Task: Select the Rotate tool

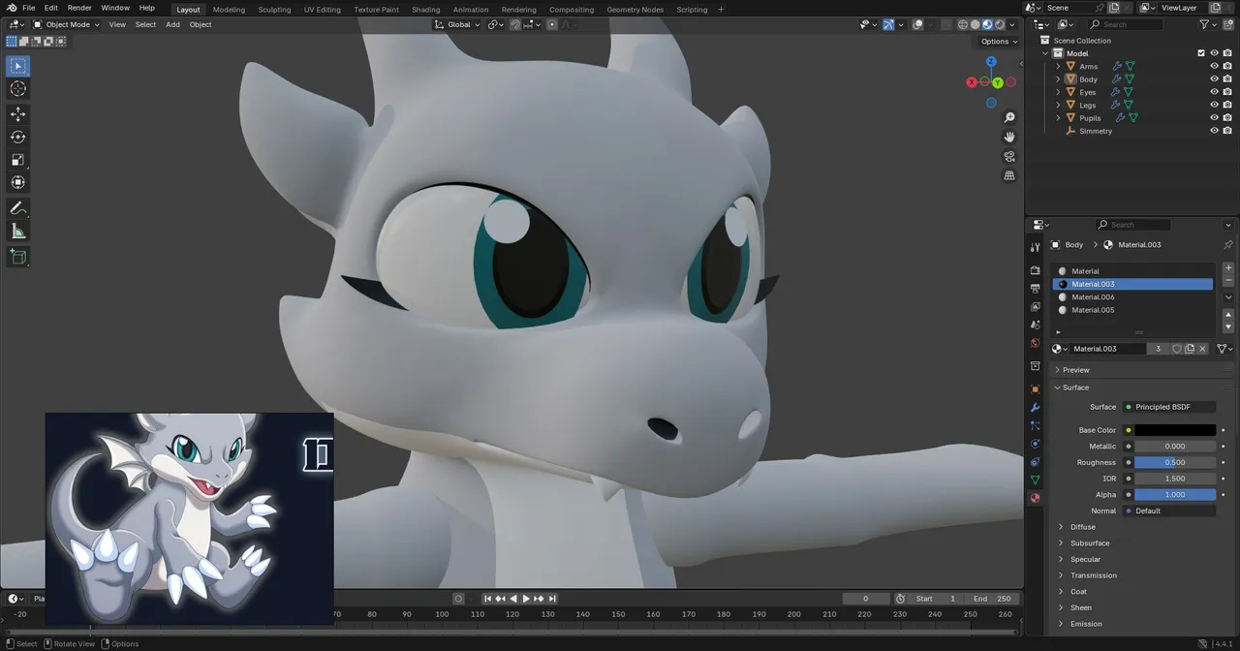Action: [x=18, y=137]
